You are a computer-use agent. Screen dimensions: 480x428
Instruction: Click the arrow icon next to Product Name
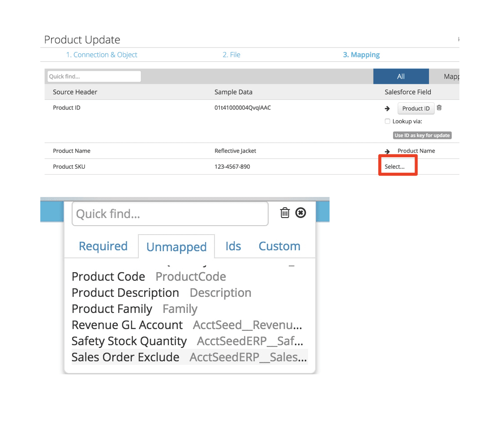387,151
